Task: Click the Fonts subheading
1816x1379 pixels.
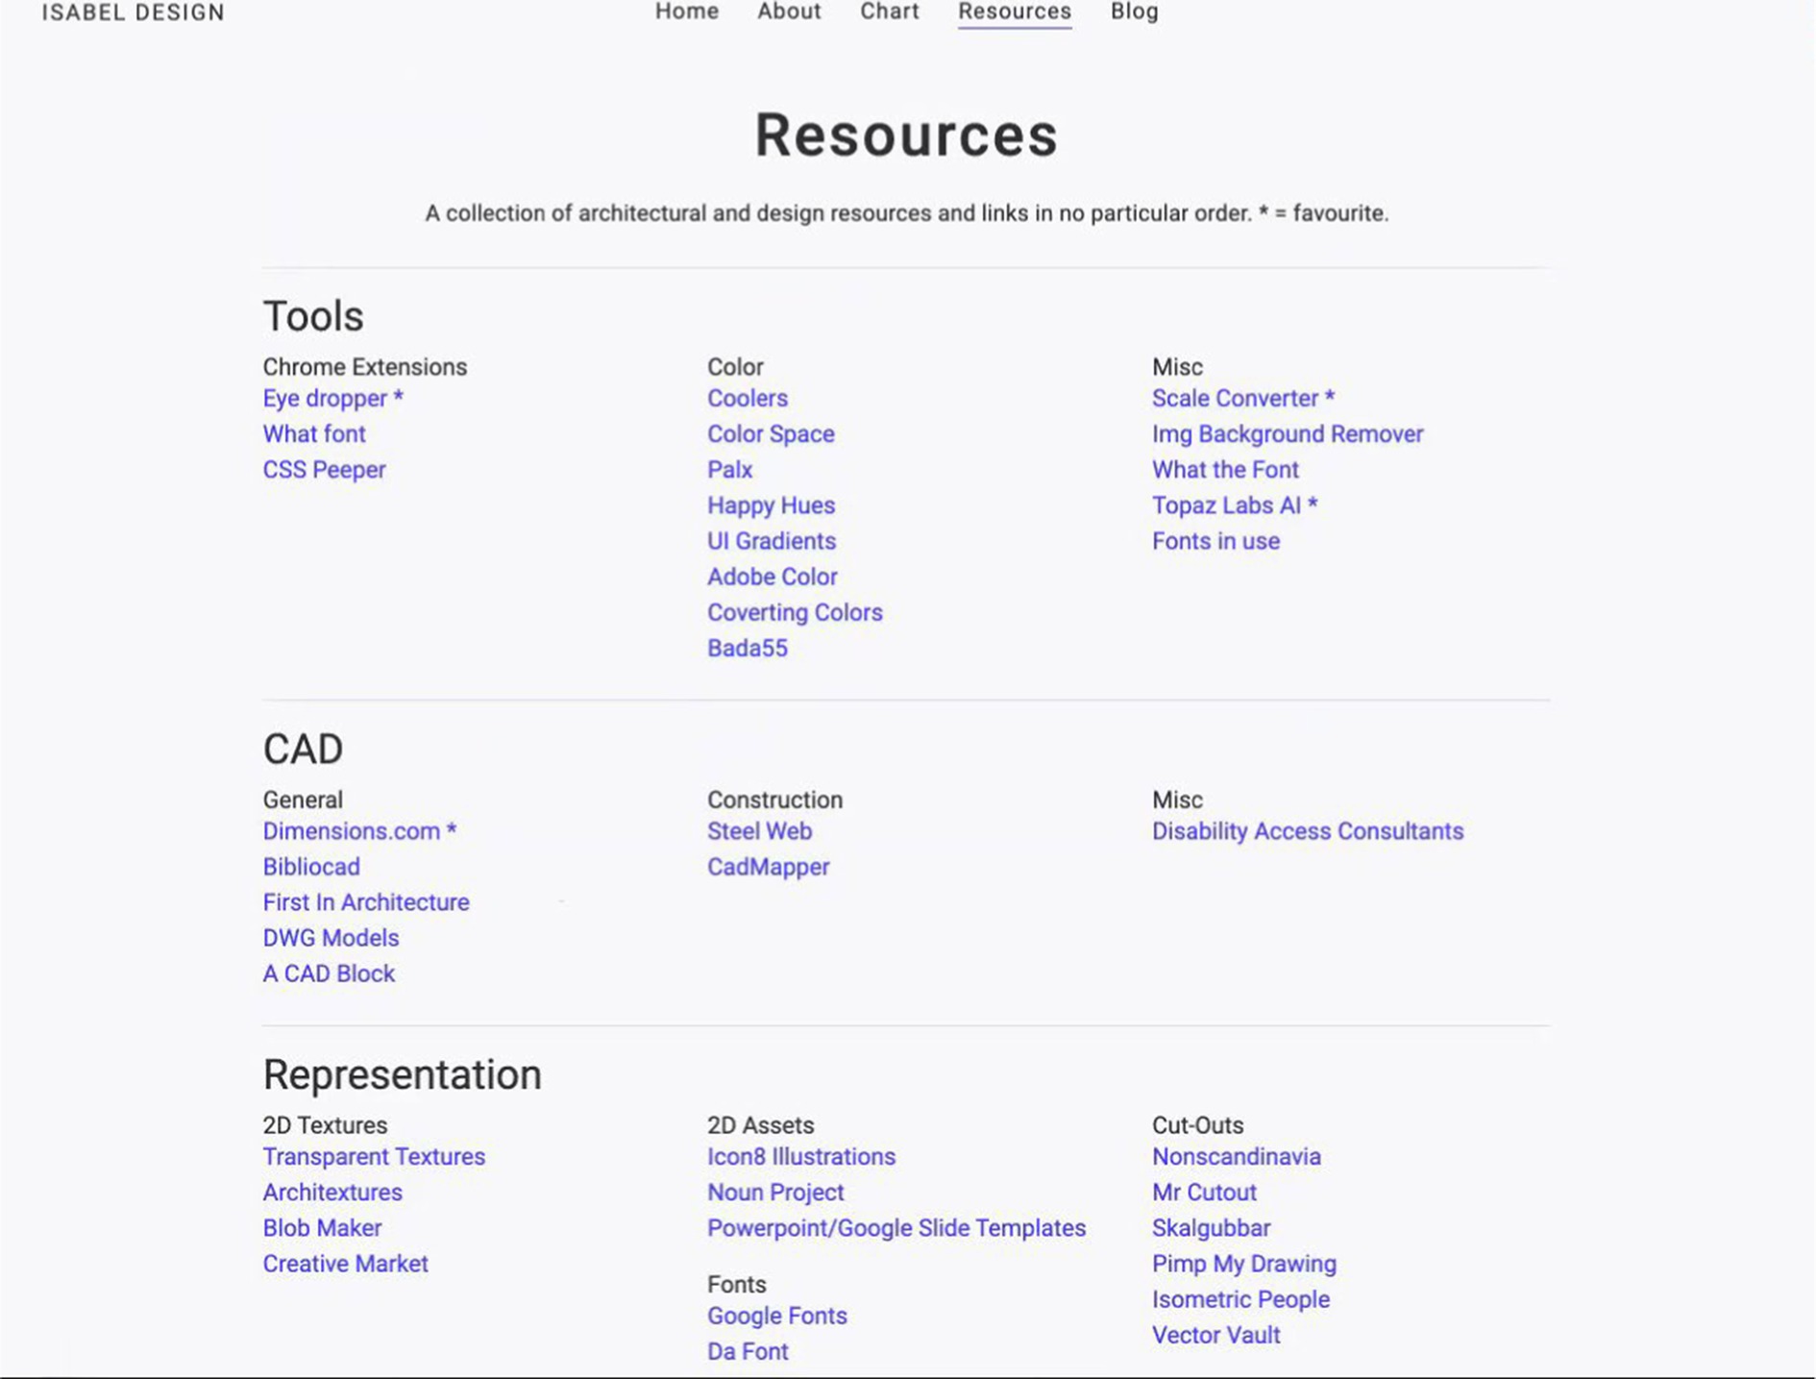Action: point(736,1284)
